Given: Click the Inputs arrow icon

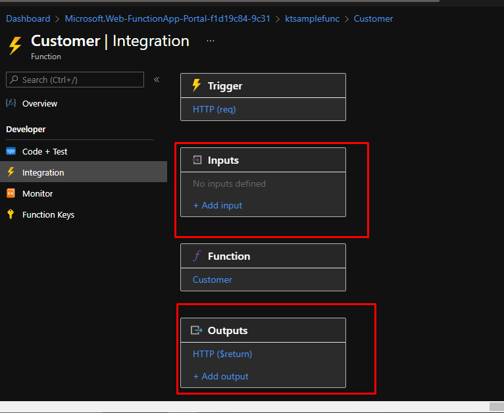Looking at the screenshot, I should [196, 160].
